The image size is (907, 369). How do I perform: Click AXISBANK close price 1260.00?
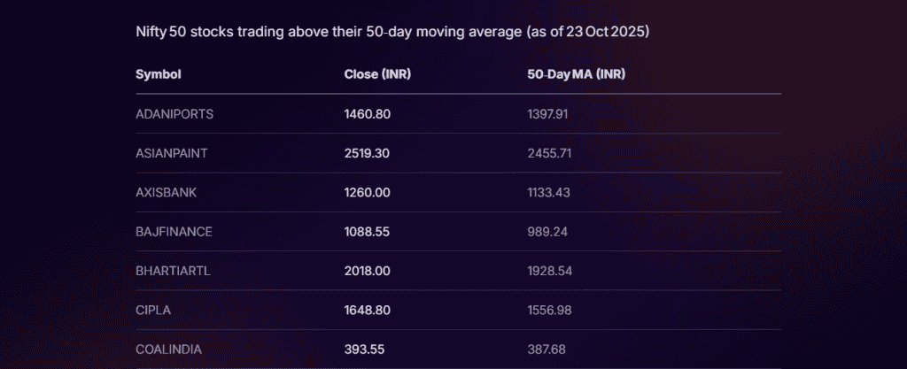tap(368, 192)
